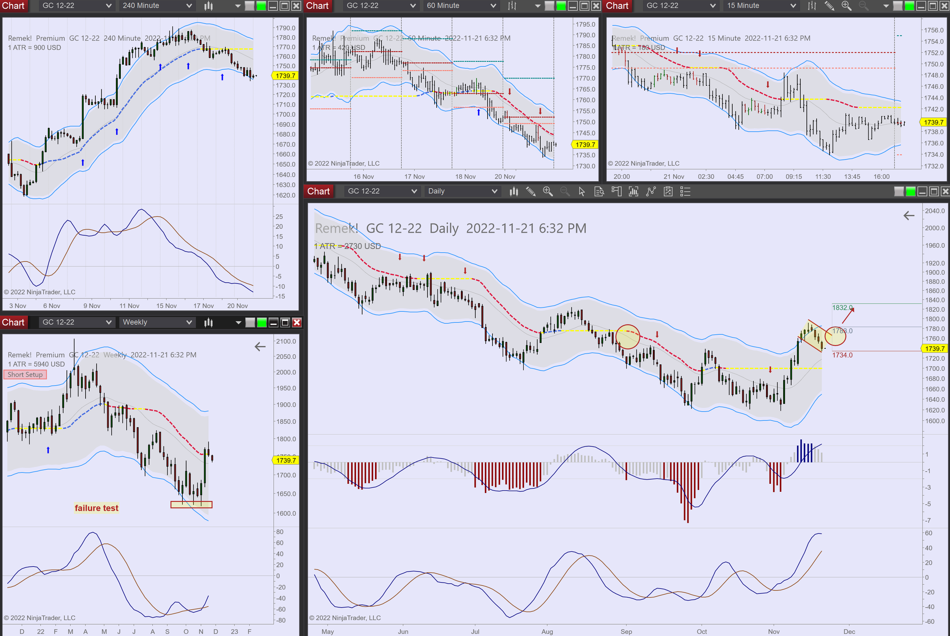Toggle green link button in Daily chart
Image resolution: width=950 pixels, height=636 pixels.
pos(911,192)
